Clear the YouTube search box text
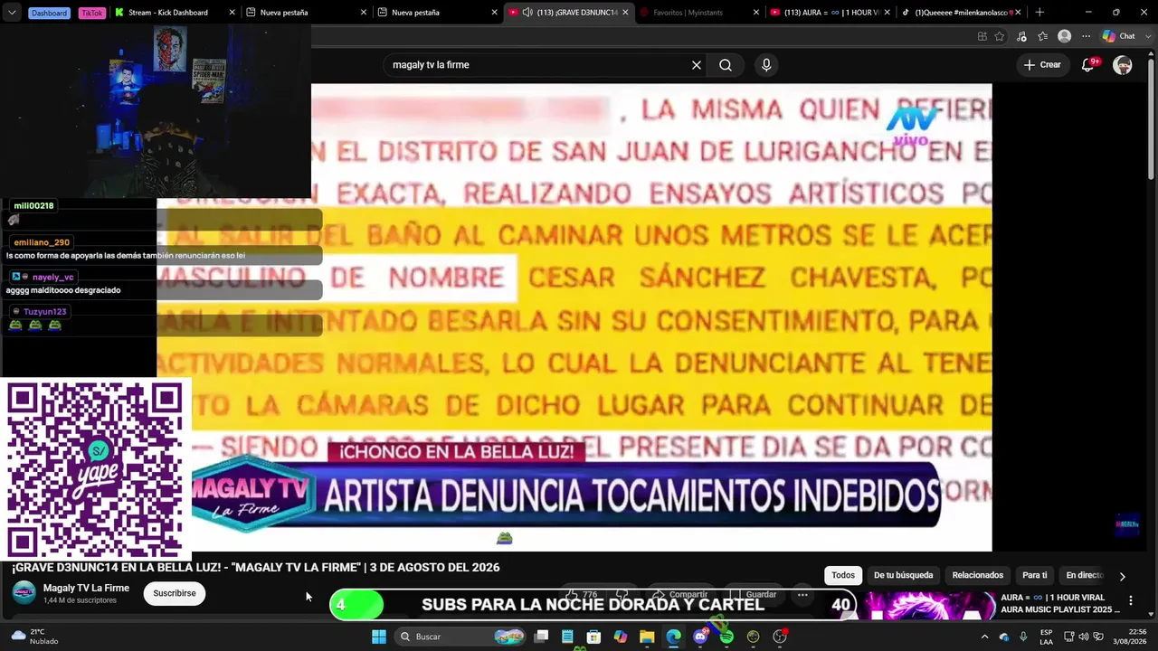The image size is (1158, 651). click(697, 65)
